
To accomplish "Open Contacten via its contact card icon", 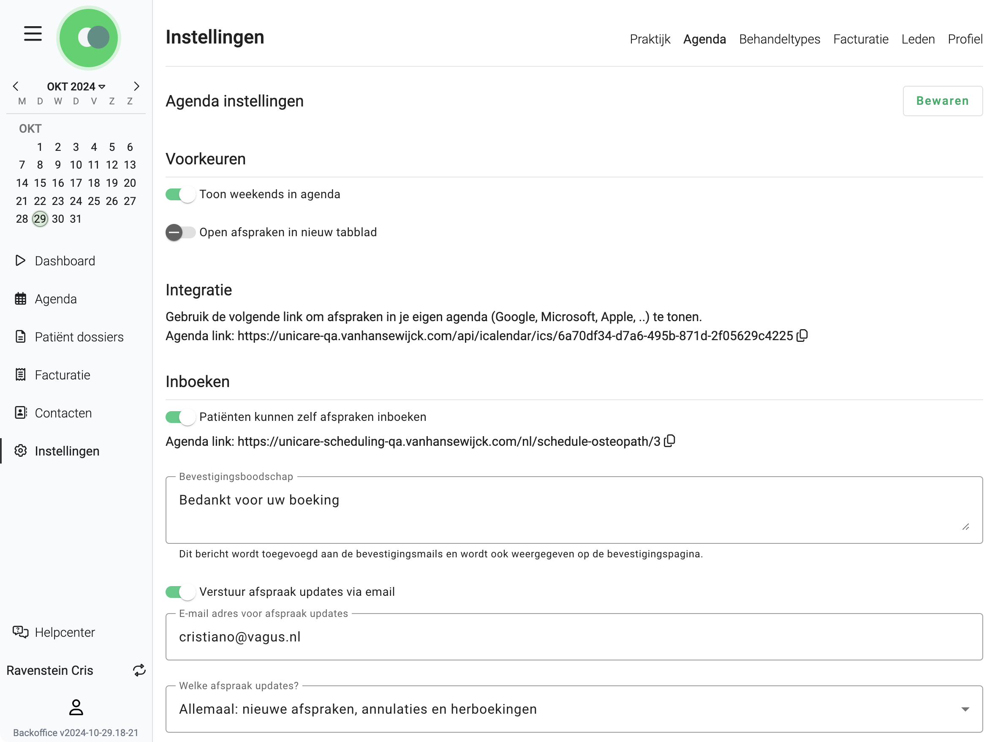I will tap(21, 413).
